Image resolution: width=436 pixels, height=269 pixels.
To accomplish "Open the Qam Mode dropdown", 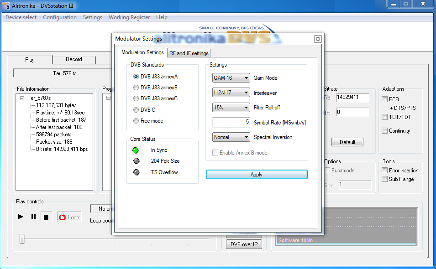I will 231,78.
